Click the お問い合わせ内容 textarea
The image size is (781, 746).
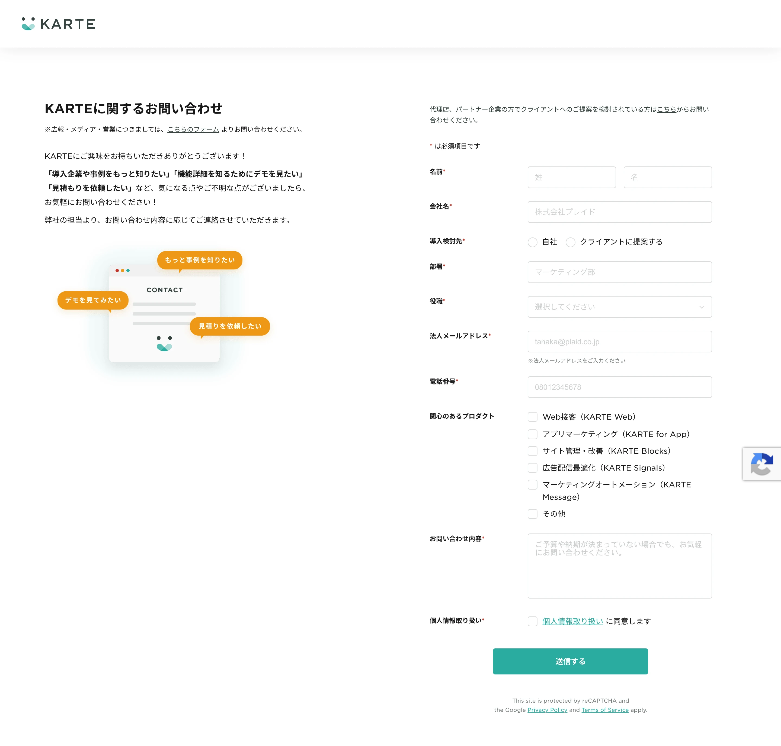point(619,566)
